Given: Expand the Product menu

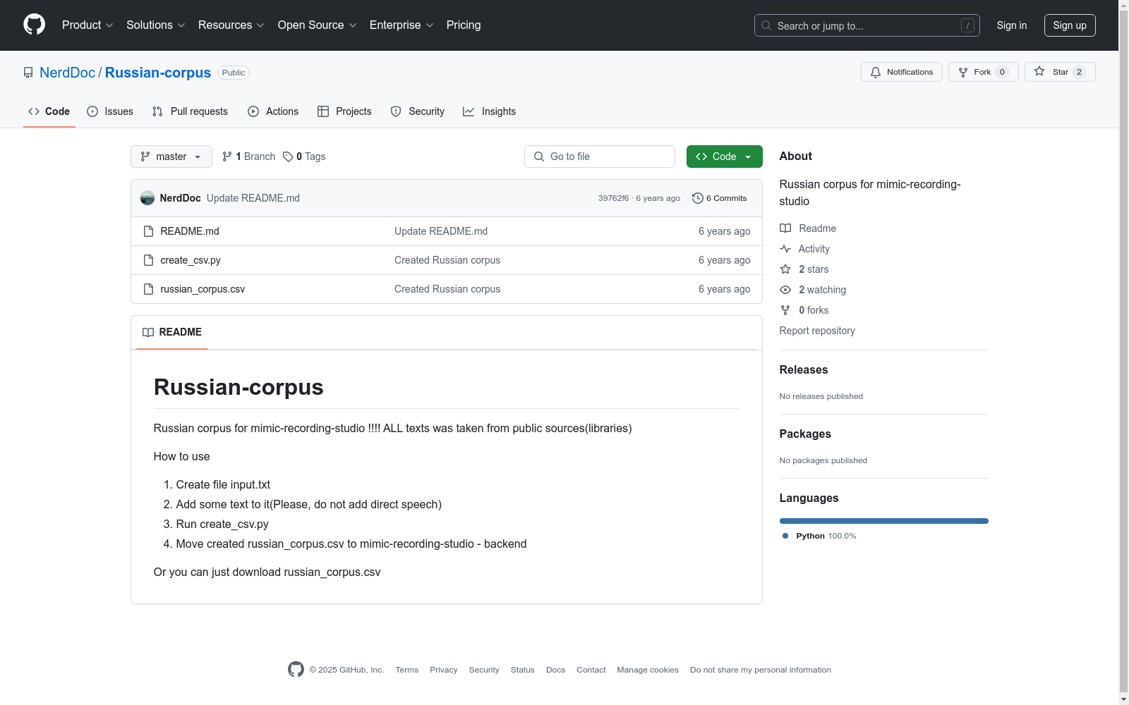Looking at the screenshot, I should (87, 25).
